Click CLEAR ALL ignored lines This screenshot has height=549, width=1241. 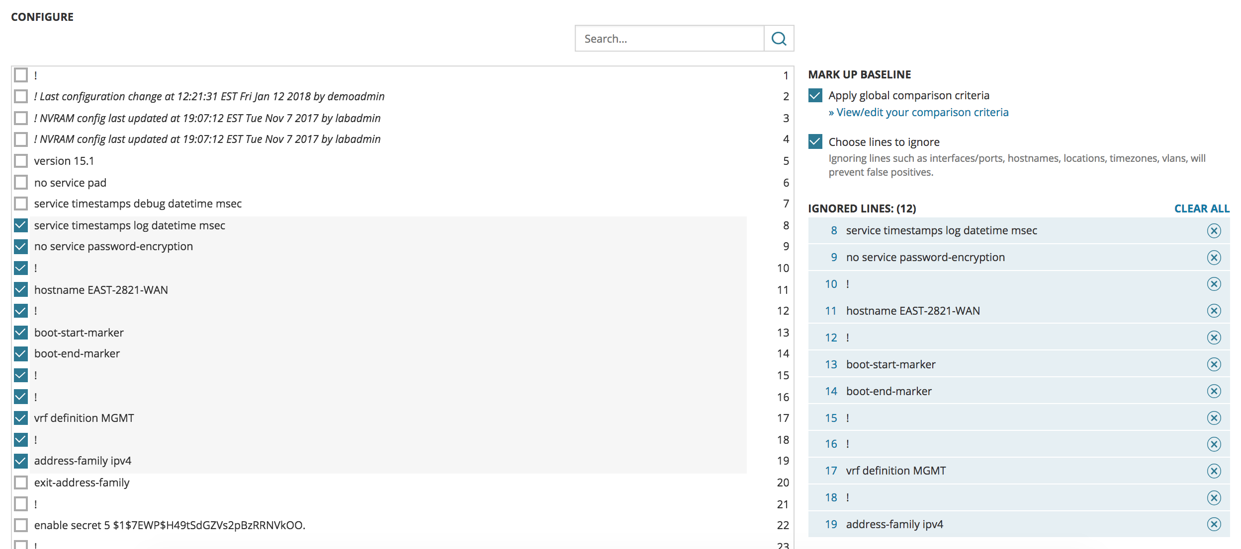[1201, 209]
